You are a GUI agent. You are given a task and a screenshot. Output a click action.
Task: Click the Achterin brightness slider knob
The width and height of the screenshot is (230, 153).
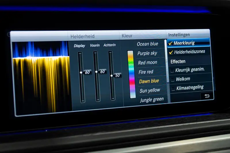(112, 75)
